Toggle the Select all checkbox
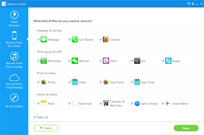Viewport: 204px width, 135px height. [x=35, y=117]
